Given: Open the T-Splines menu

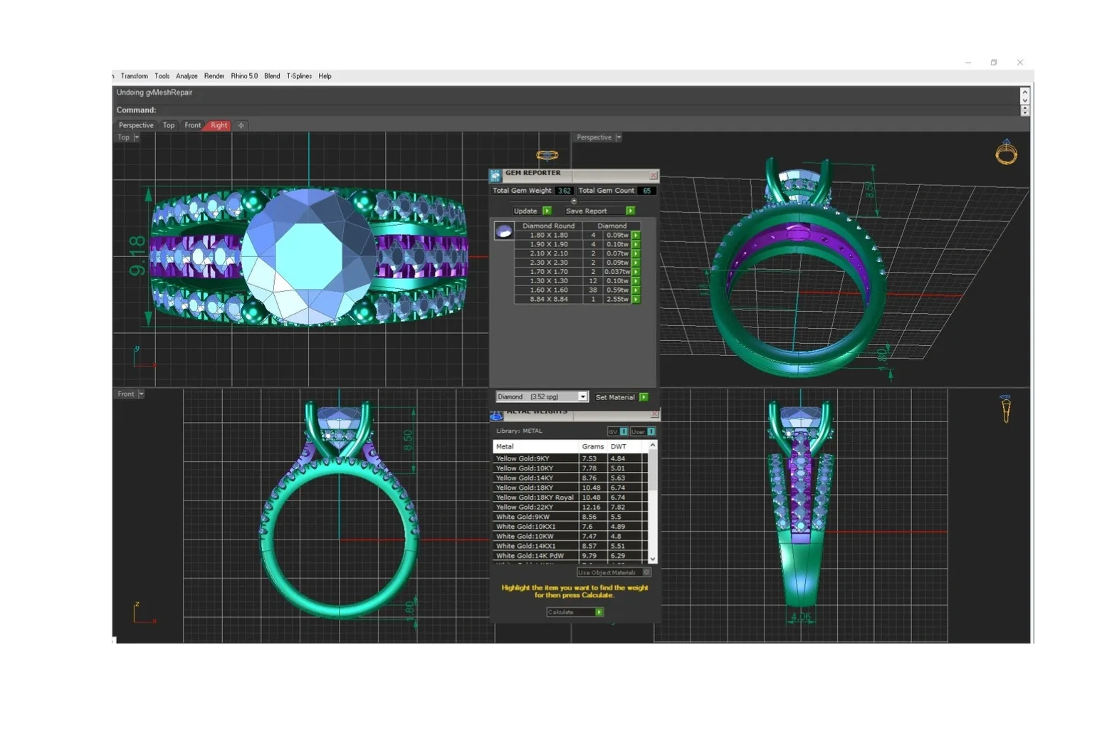Looking at the screenshot, I should (x=299, y=76).
